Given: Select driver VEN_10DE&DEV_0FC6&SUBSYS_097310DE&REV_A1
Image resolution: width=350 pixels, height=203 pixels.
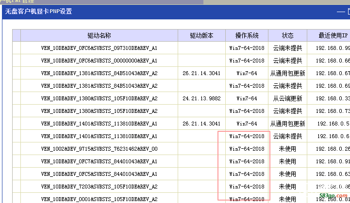Looking at the screenshot, I should click(x=99, y=48).
